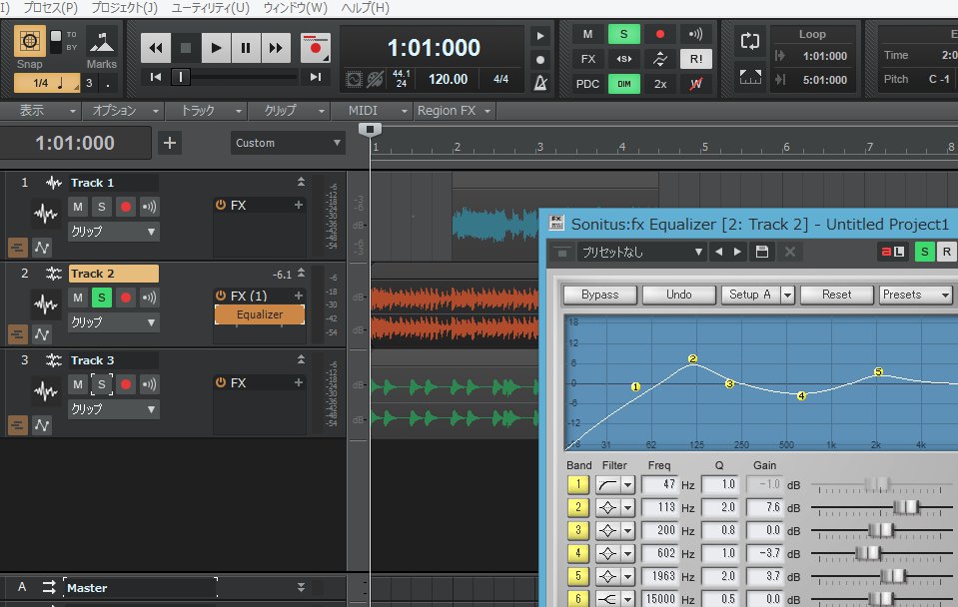Open the Region FX menu

[x=454, y=111]
